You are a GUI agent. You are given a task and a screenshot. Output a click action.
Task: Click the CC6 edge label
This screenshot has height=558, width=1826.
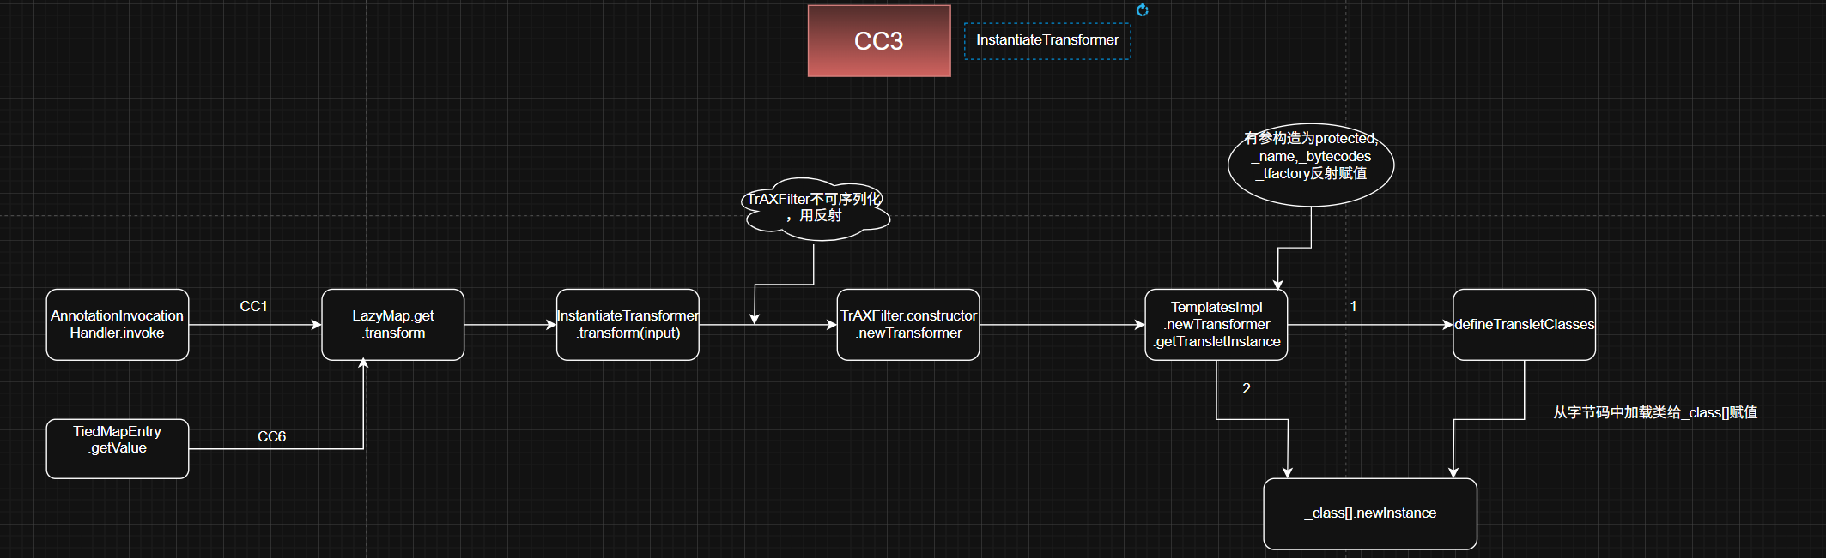[x=271, y=436]
